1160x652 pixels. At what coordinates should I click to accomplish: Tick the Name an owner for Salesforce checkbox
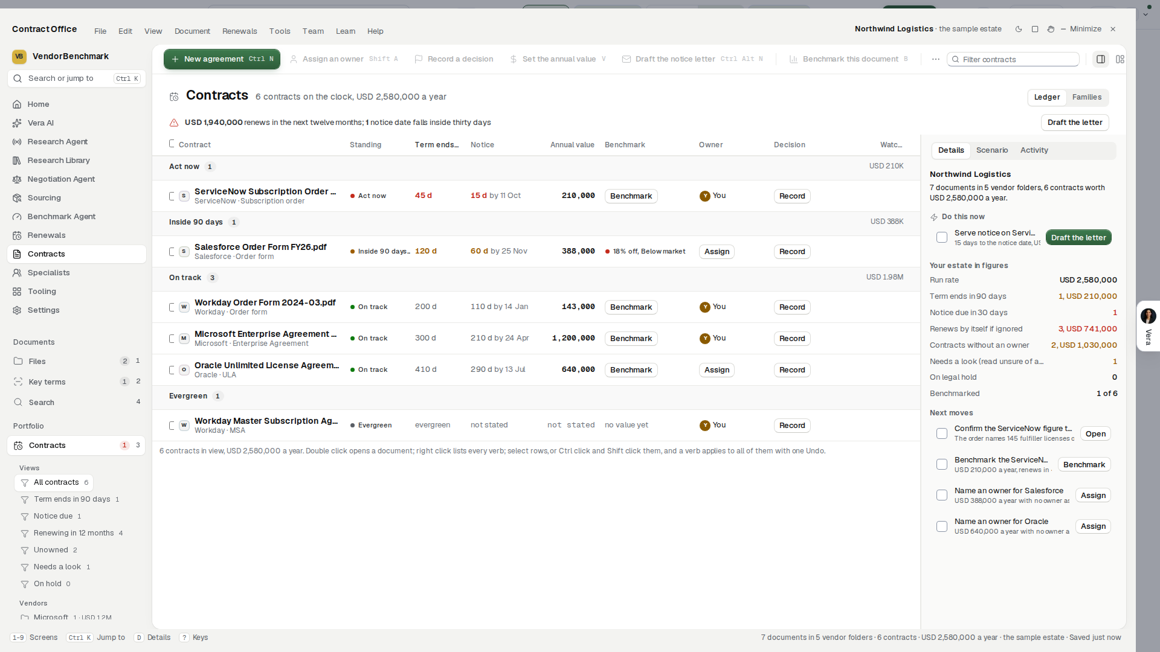tap(942, 495)
